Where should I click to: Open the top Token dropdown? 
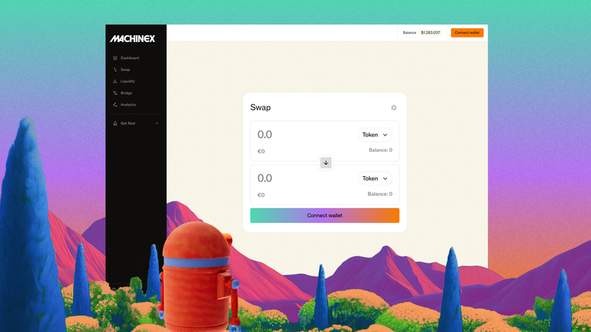[x=375, y=135]
